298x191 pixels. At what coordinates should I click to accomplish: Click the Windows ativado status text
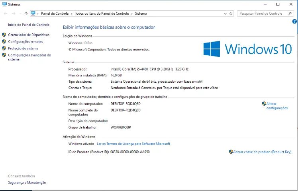81,144
